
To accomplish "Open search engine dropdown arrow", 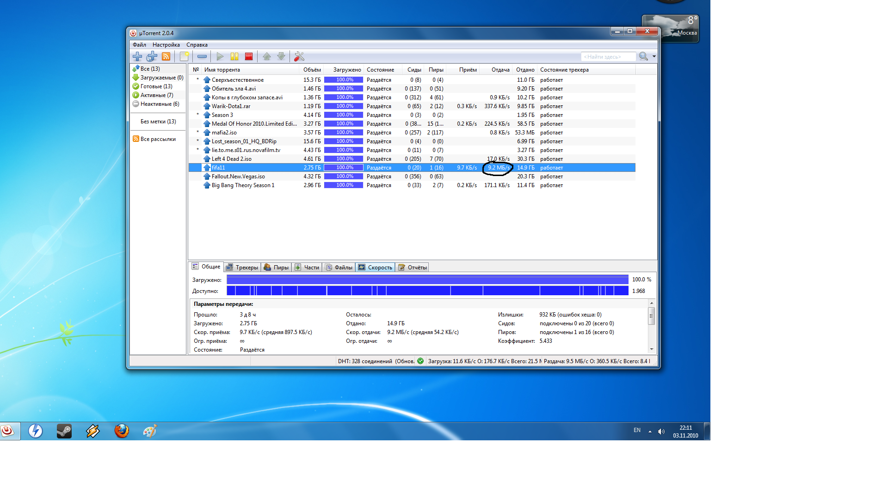I will pyautogui.click(x=654, y=56).
